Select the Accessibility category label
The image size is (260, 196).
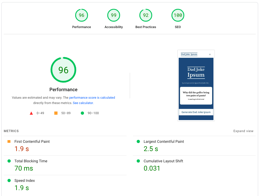[x=114, y=27]
